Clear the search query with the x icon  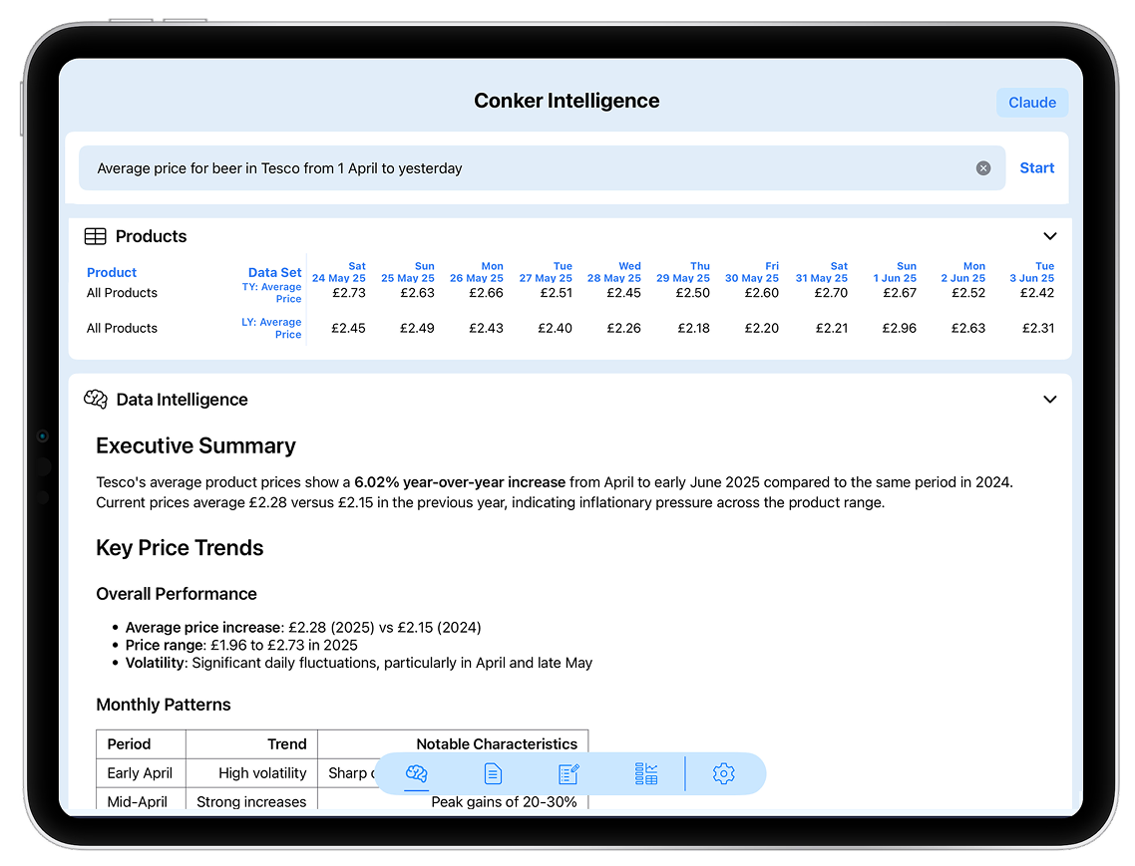click(983, 167)
